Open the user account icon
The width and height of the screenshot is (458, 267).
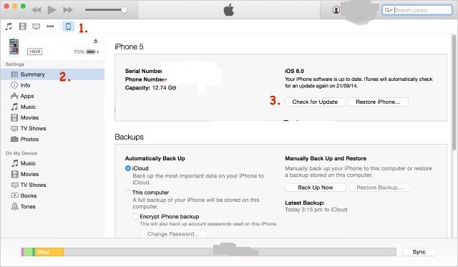[336, 10]
